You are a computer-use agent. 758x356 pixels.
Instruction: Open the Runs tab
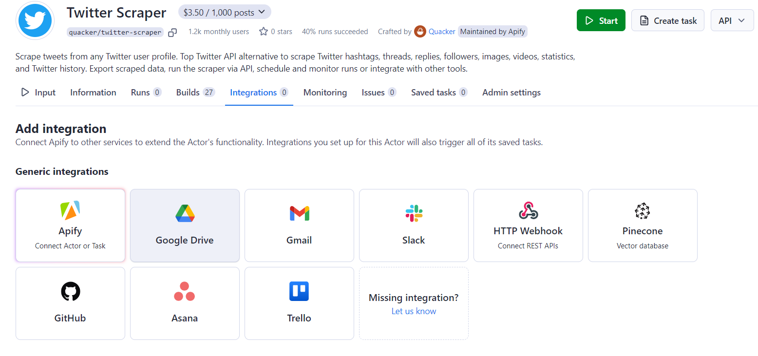pos(146,93)
